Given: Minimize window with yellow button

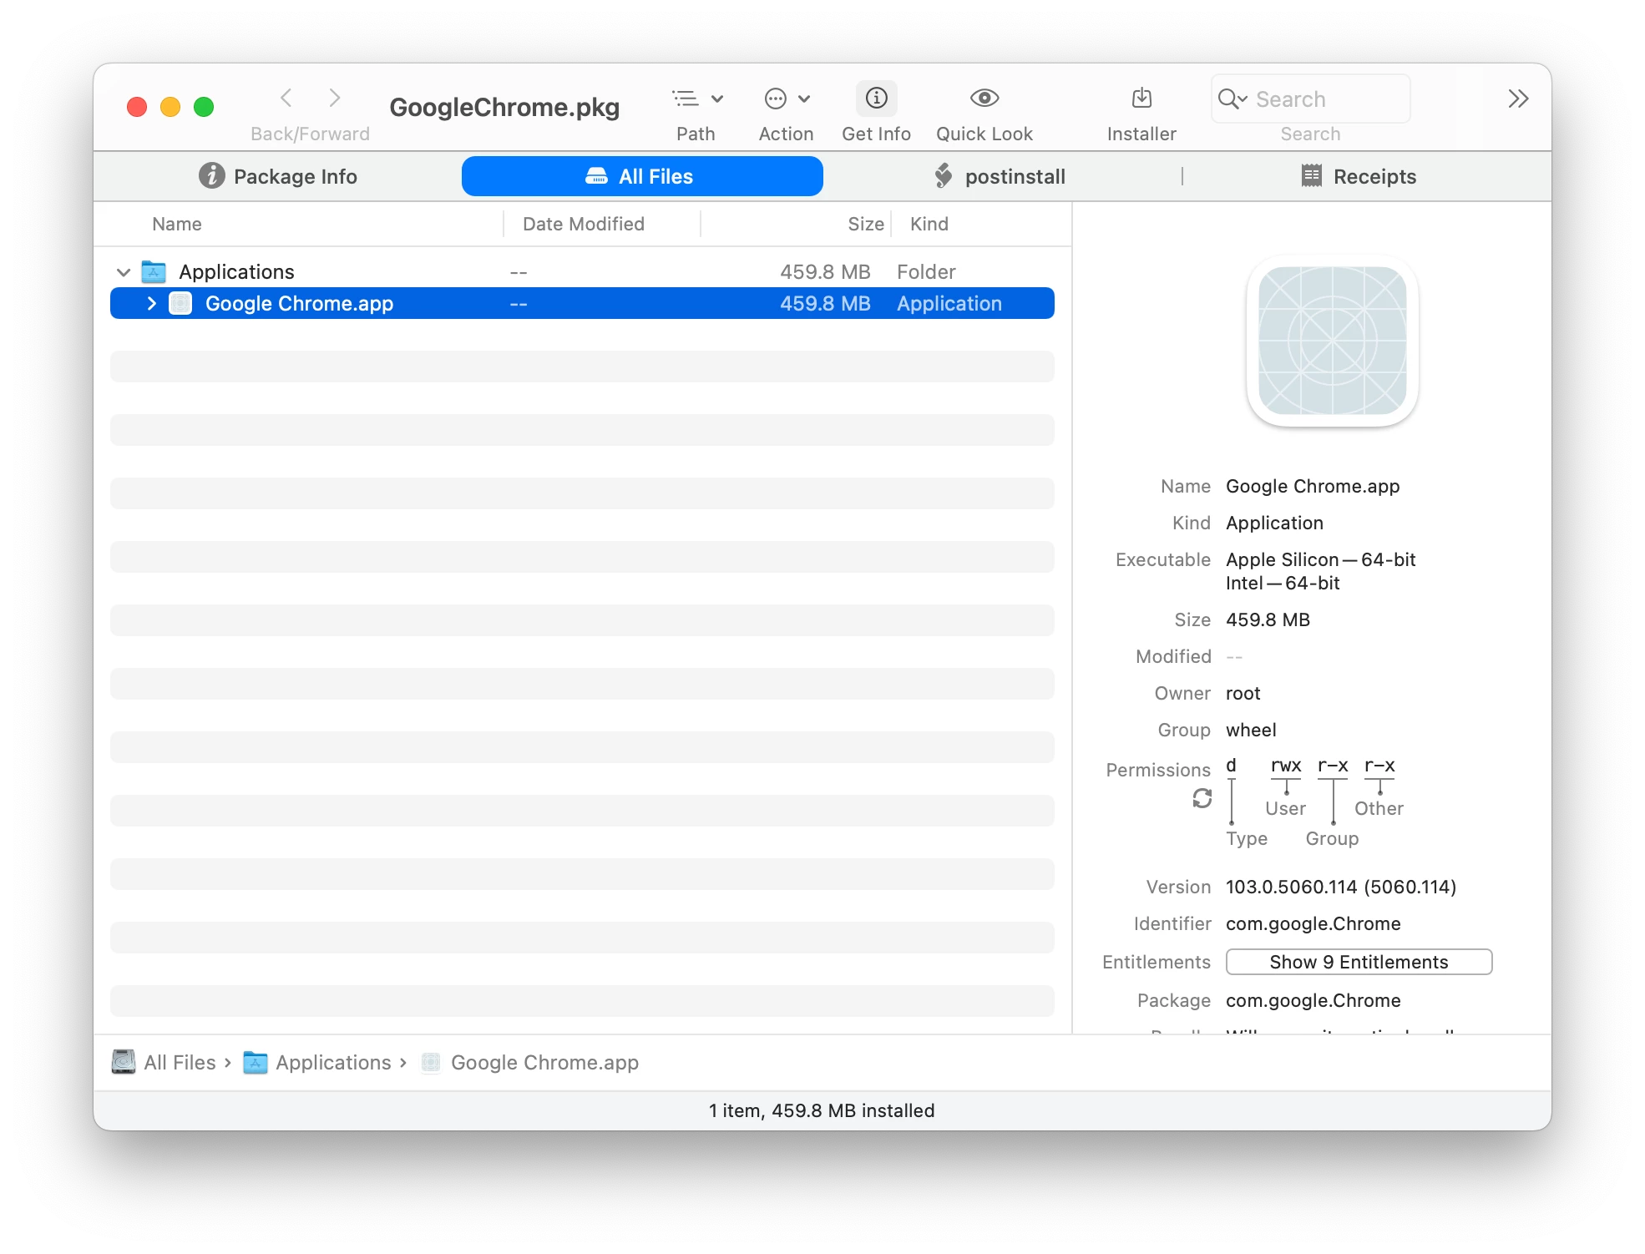Looking at the screenshot, I should coord(170,107).
